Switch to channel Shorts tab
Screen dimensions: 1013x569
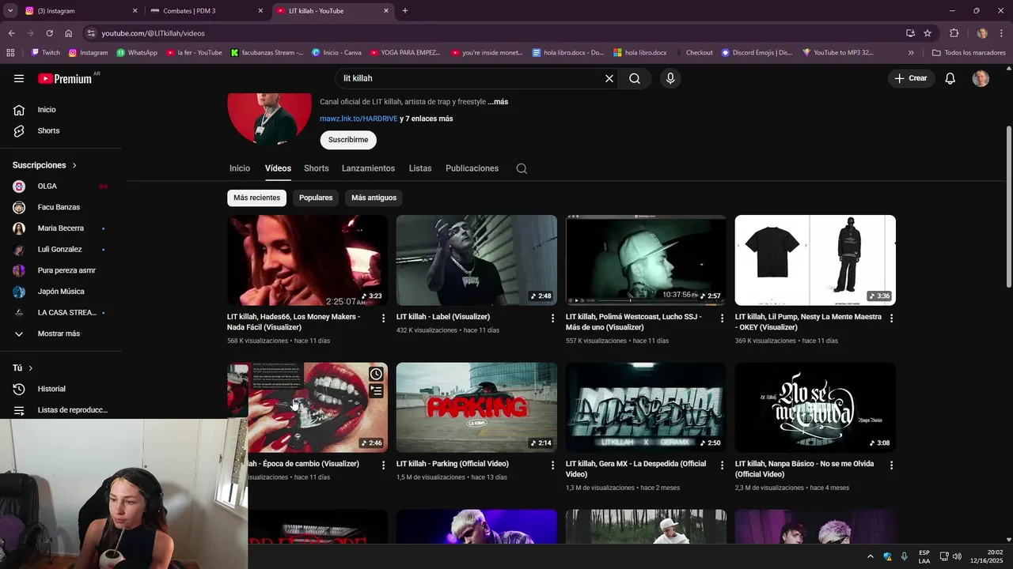tap(316, 168)
